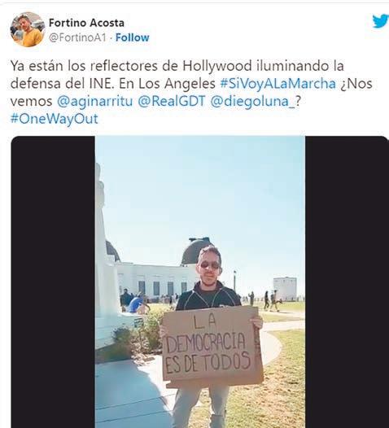Click the observatory dome in the photo

click(194, 251)
